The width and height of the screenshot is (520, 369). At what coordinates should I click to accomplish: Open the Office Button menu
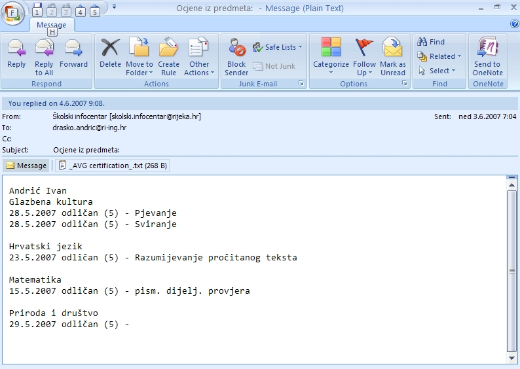pyautogui.click(x=13, y=13)
